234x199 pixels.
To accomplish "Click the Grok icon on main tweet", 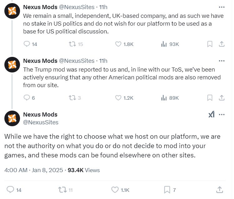I will click(x=212, y=115).
